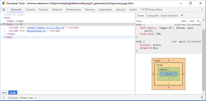Open the DevTools three-dot customize menu
Screen dimensions: 206x101
(202, 10)
